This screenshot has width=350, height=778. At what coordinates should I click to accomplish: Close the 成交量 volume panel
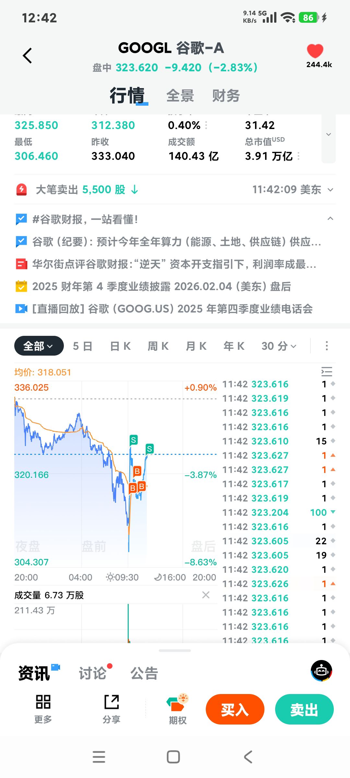coord(206,595)
